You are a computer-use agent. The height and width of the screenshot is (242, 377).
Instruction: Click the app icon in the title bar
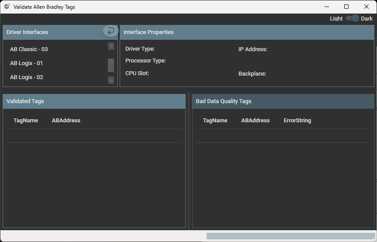click(7, 7)
